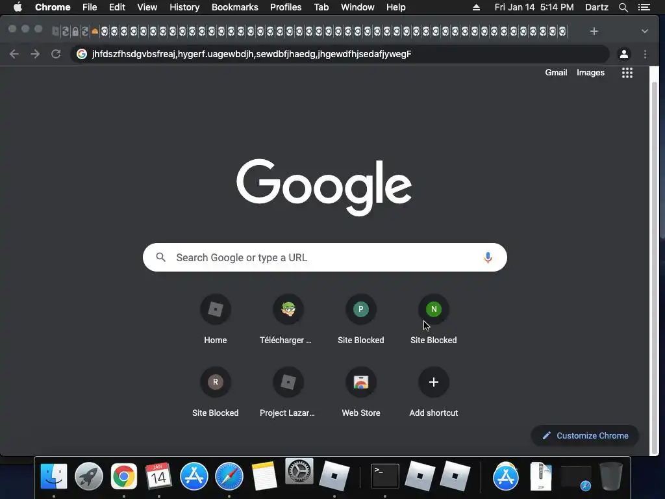Open the Site Blocked shortcut with letter R
The width and height of the screenshot is (665, 499).
click(x=216, y=392)
